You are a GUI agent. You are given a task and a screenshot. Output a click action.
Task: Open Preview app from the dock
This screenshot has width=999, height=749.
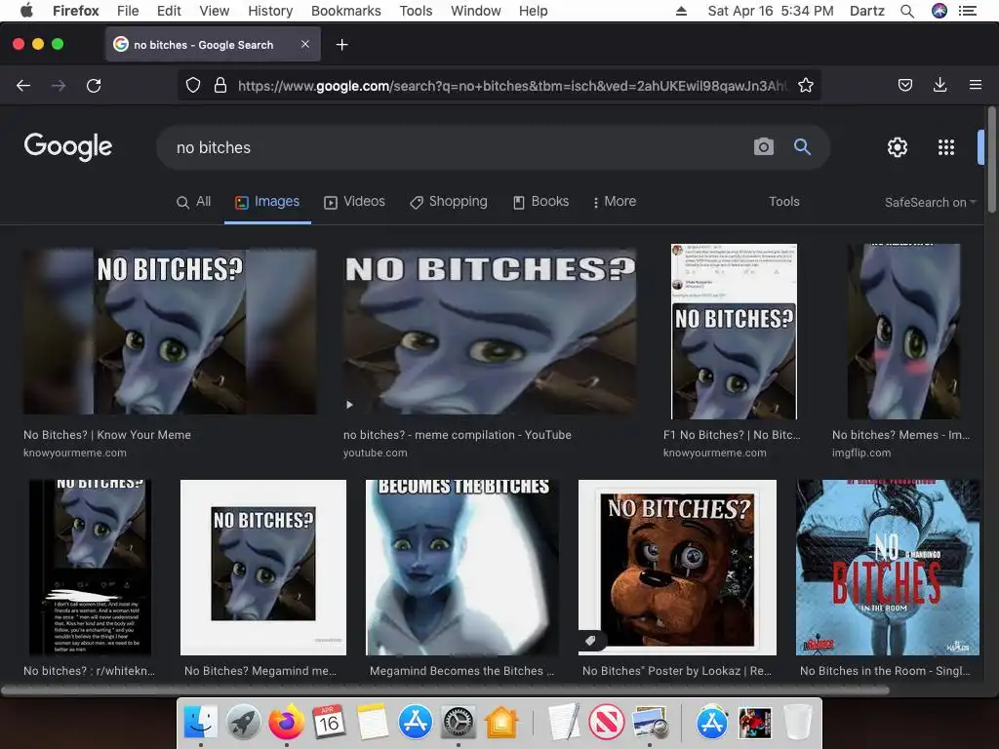(x=649, y=723)
